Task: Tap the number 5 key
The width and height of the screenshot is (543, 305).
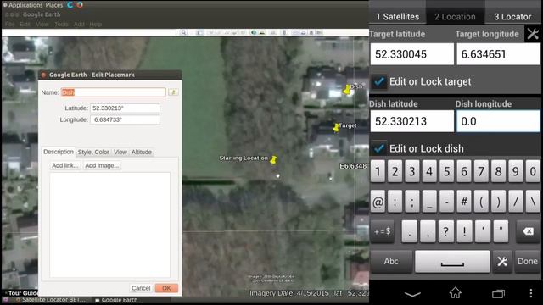Action: (447, 171)
